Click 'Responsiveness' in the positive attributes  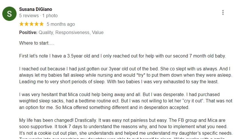point(72,33)
